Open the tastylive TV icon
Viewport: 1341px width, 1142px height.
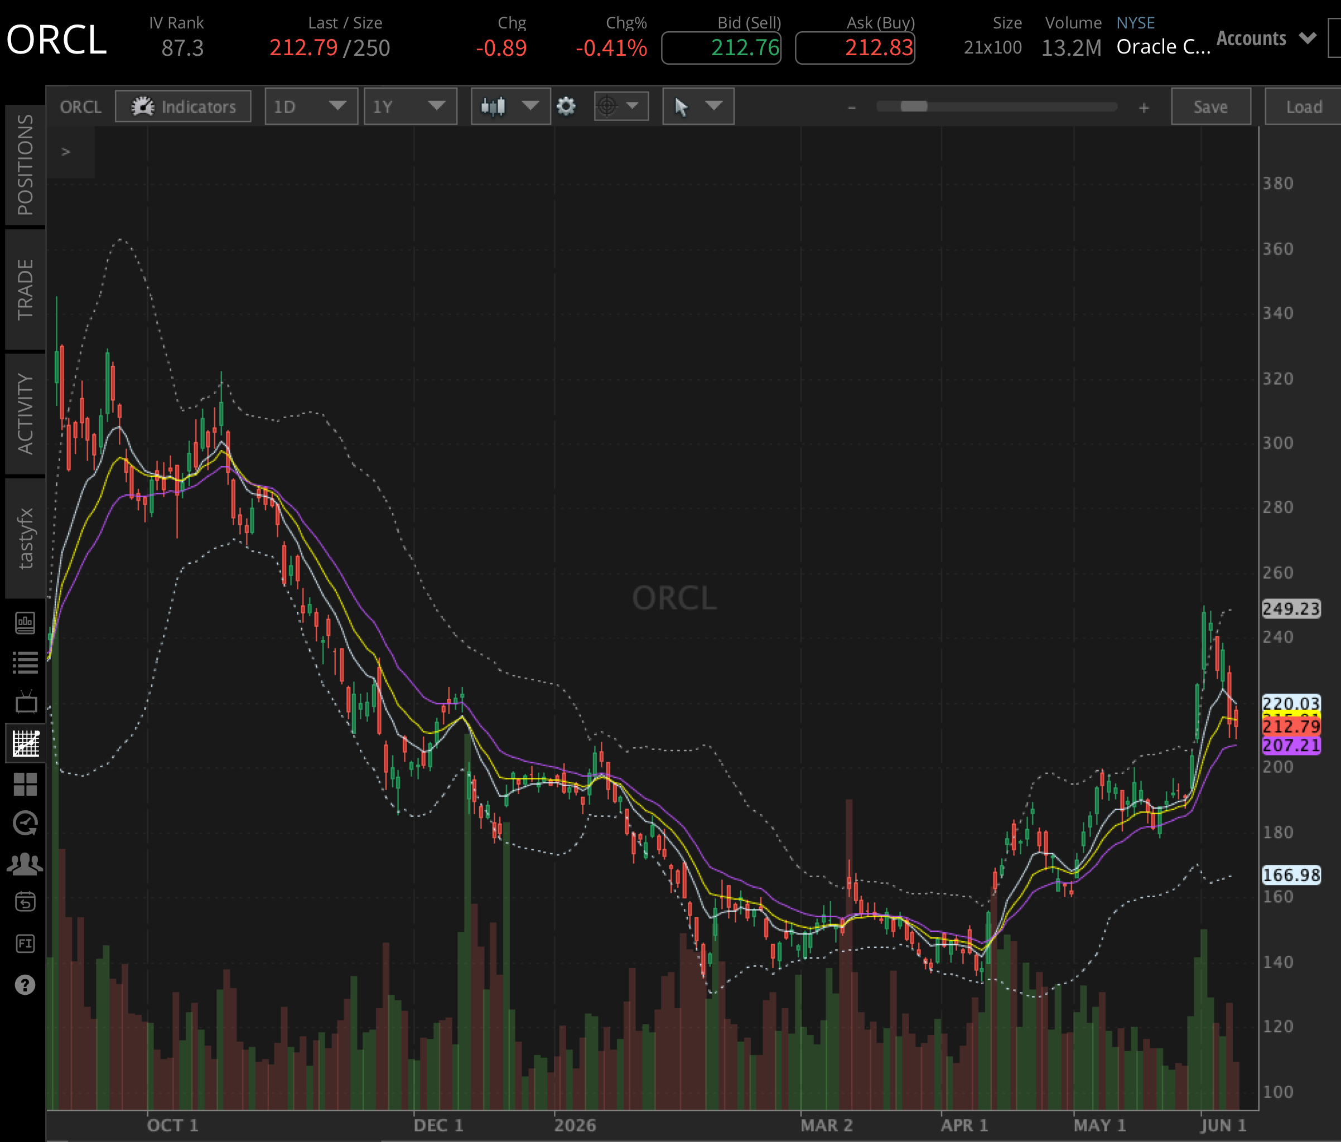pyautogui.click(x=25, y=703)
